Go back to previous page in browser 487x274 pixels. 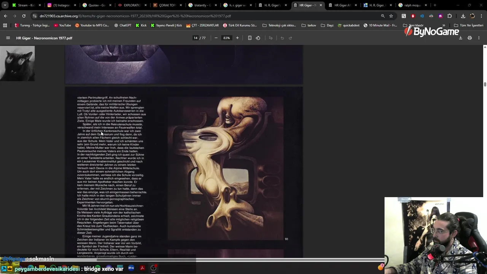[x=5, y=16]
